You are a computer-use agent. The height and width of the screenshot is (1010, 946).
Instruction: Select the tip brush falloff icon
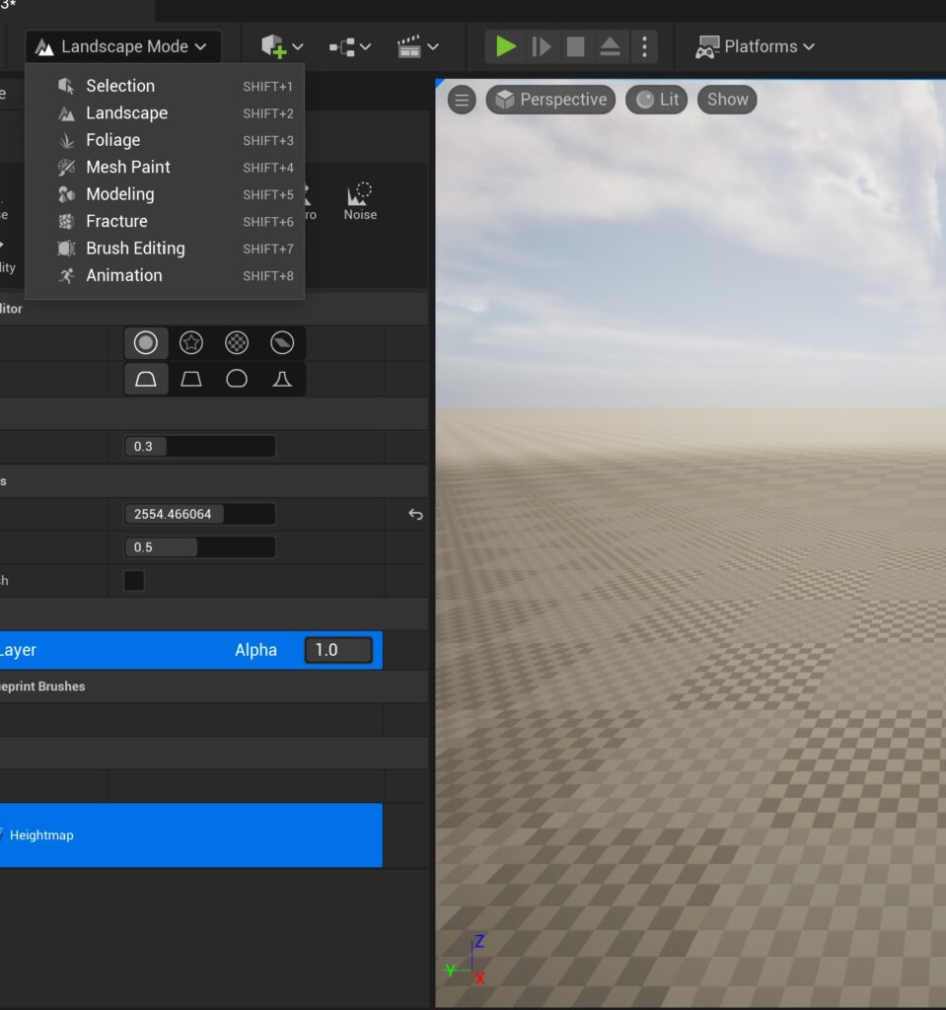(282, 379)
